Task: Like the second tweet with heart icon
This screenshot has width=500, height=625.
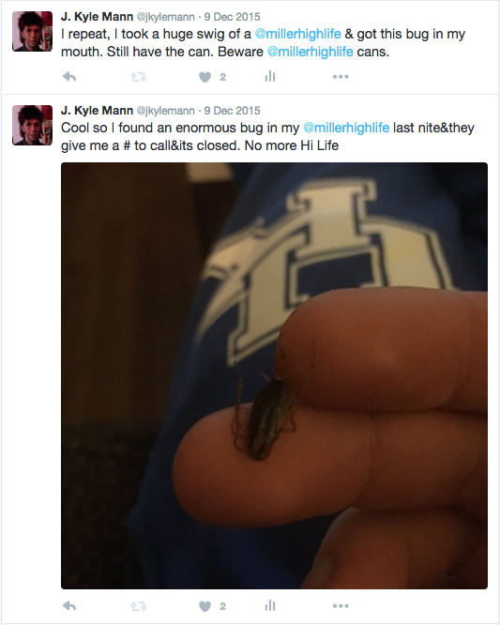Action: [205, 606]
